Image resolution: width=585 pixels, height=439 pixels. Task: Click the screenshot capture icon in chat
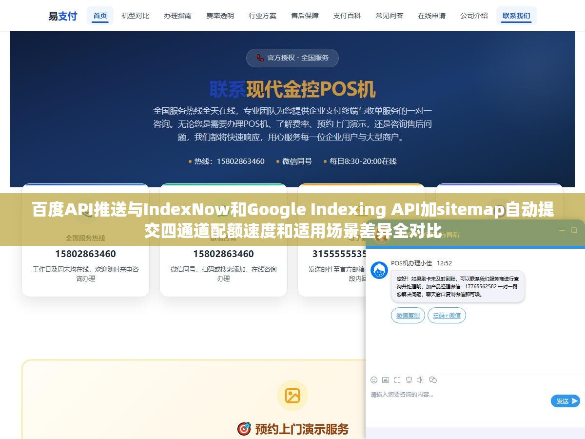[397, 380]
